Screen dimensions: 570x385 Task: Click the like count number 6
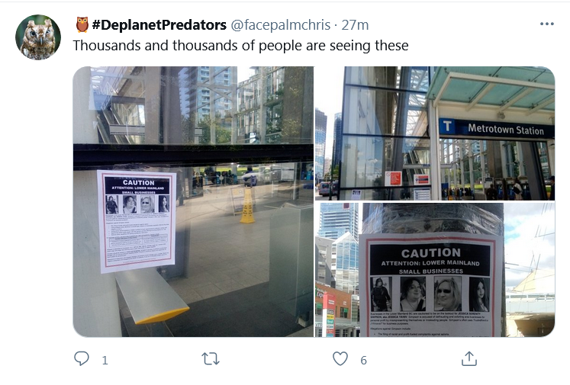(x=363, y=361)
